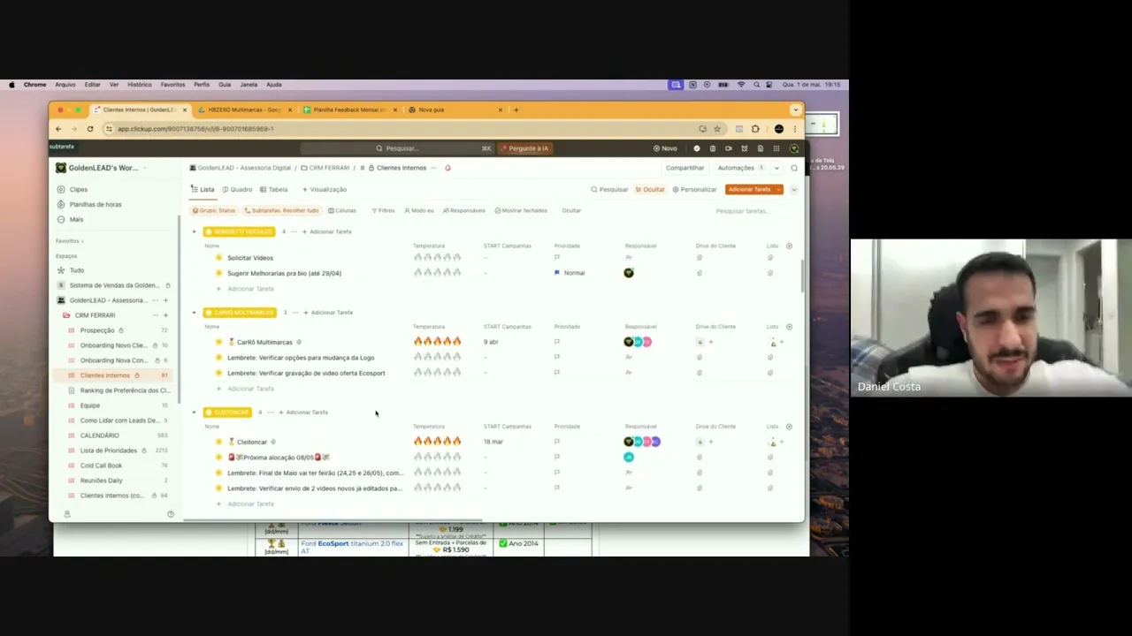Image resolution: width=1132 pixels, height=636 pixels.
Task: Set Temperatura flame rating for CarRô Multimarcas
Action: pyautogui.click(x=437, y=342)
